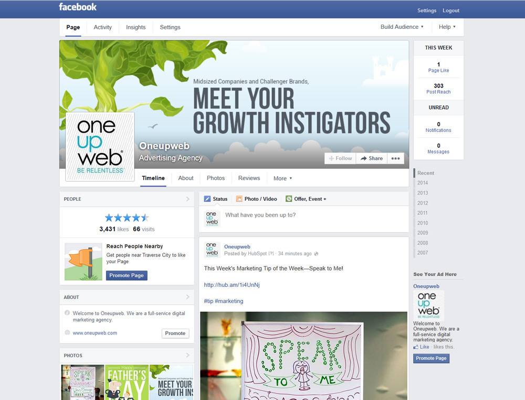Open the three-dots more options button
Viewport: 525px width, 400px height.
pos(395,158)
